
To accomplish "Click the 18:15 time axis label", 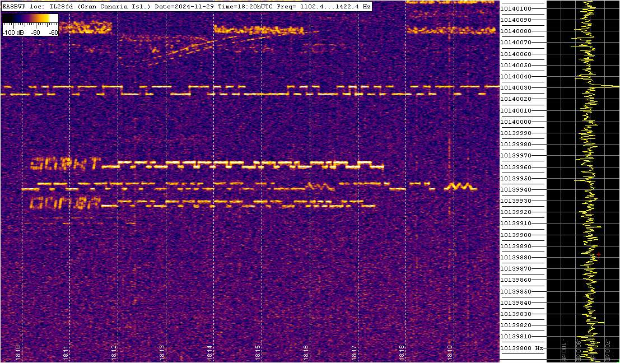I will tap(258, 352).
